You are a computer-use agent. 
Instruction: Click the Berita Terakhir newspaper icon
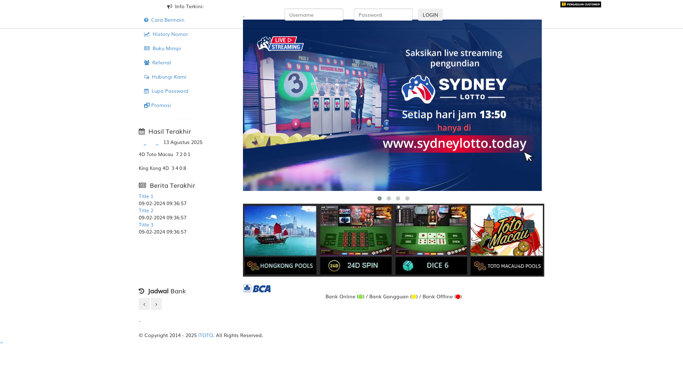point(142,185)
